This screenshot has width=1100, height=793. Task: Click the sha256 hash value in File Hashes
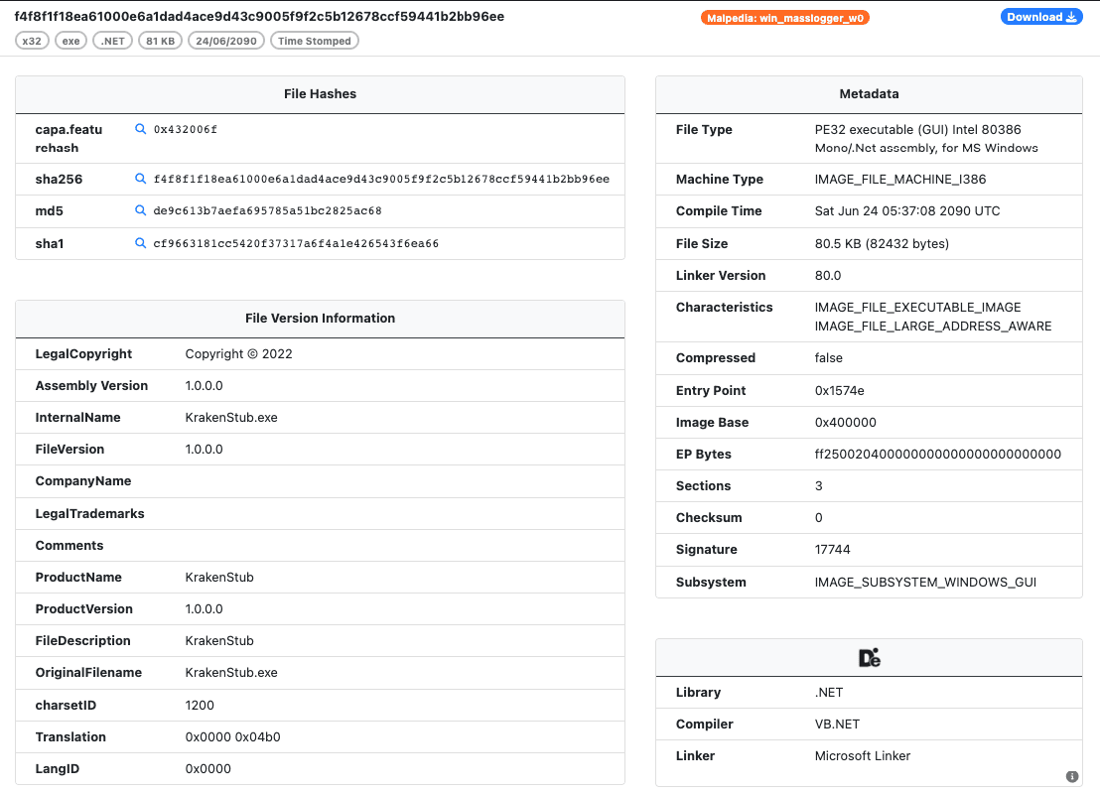tap(381, 180)
